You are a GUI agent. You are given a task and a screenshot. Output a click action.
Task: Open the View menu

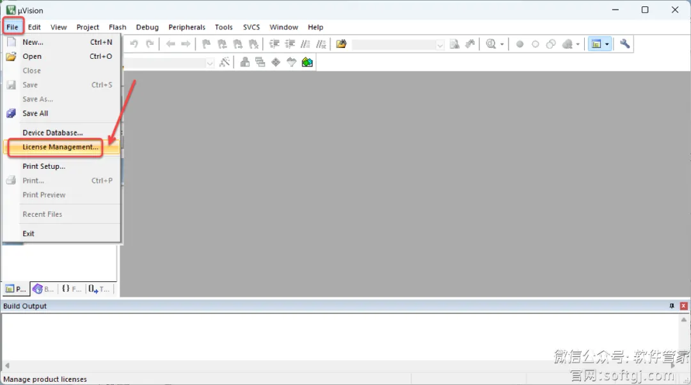click(59, 27)
